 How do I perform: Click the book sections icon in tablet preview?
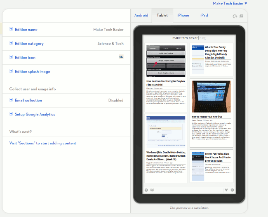click(x=152, y=190)
